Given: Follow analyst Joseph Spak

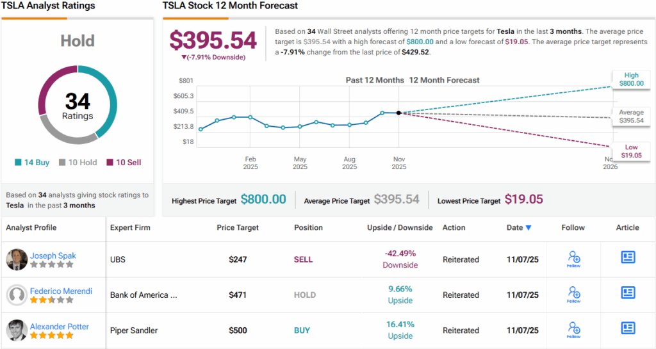Looking at the screenshot, I should [x=574, y=259].
